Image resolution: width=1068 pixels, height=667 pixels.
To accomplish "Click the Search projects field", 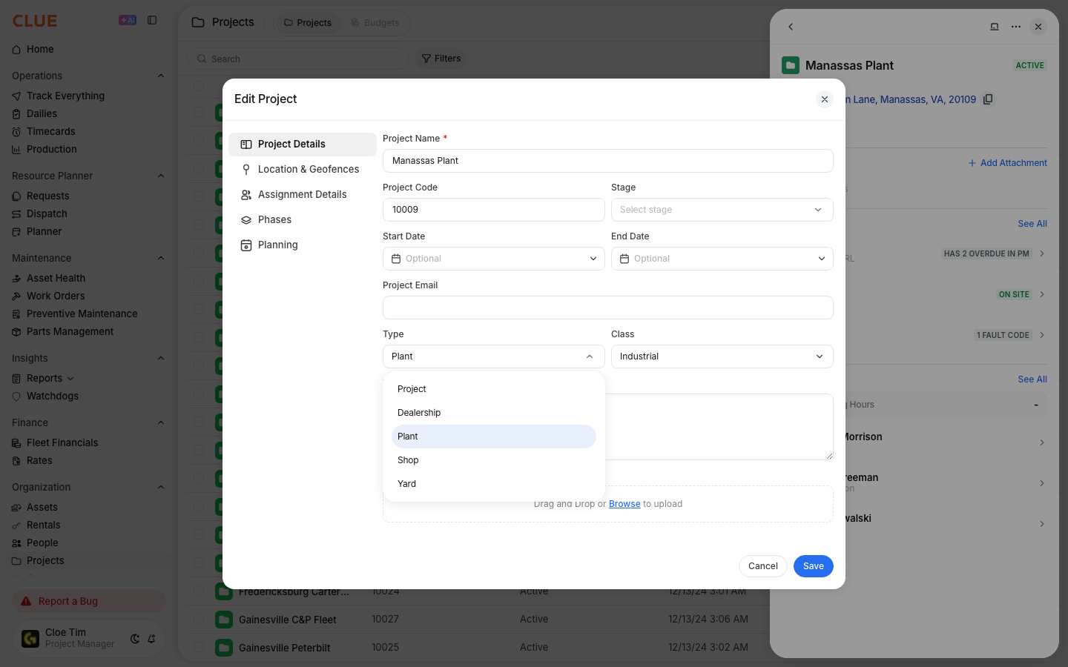I will click(298, 59).
